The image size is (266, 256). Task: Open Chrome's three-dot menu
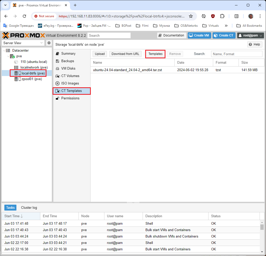tap(260, 16)
